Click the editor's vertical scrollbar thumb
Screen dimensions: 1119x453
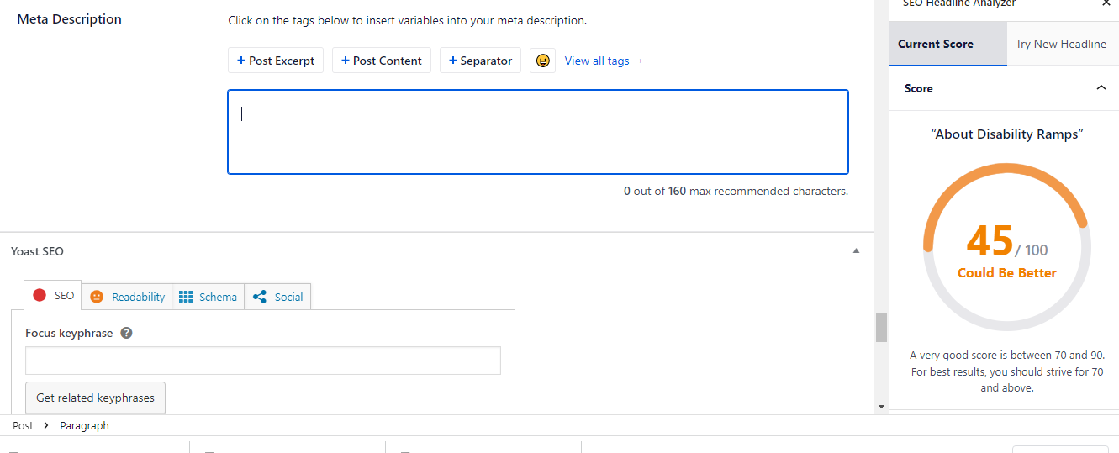[881, 328]
